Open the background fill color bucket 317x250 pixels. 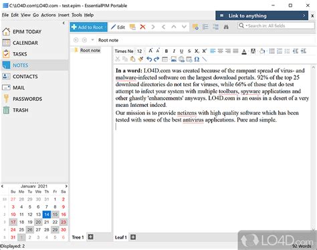click(262, 51)
